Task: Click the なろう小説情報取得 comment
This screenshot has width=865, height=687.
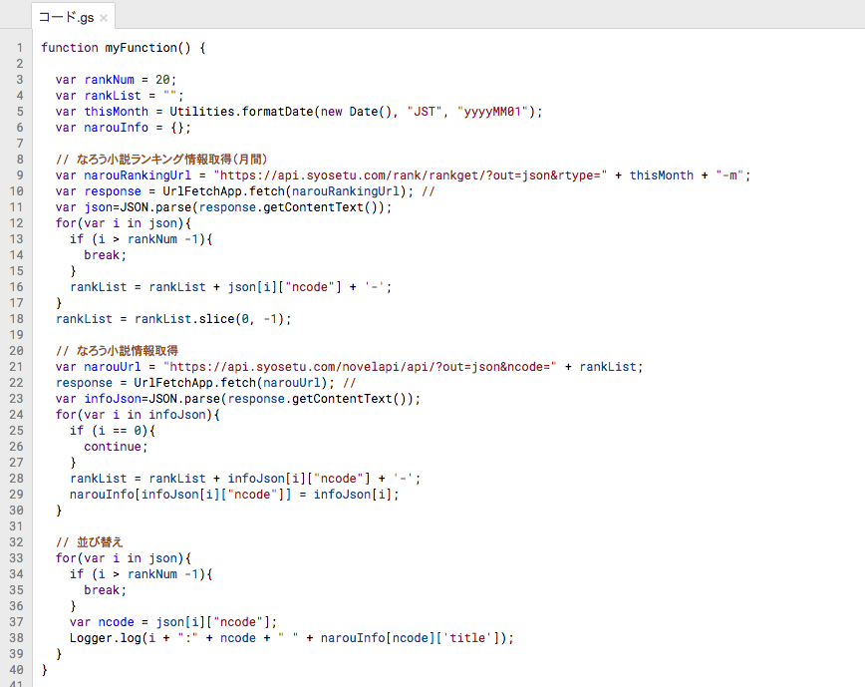Action: (117, 351)
